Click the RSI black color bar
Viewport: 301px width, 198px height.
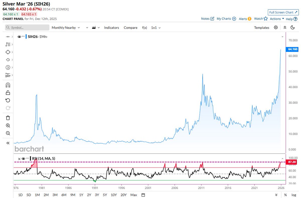click(x=30, y=159)
